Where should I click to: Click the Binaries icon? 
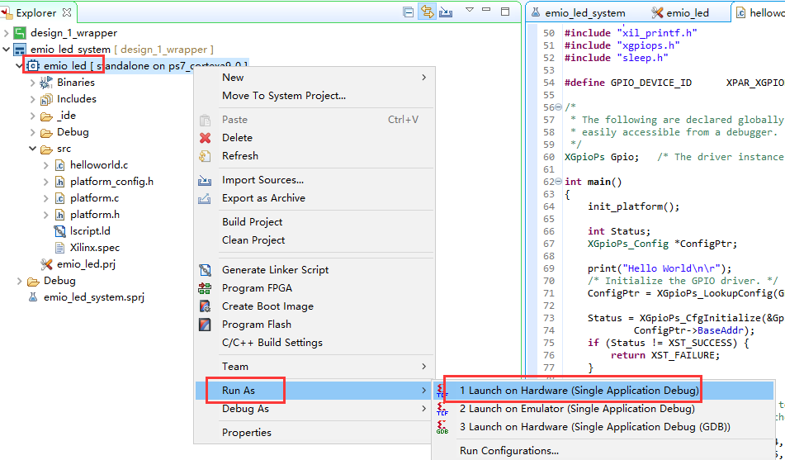coord(46,83)
